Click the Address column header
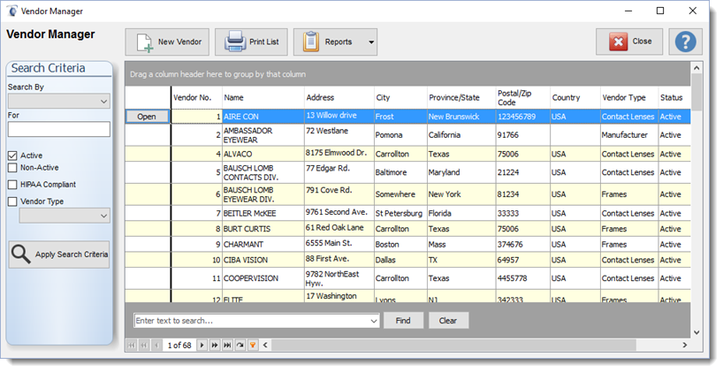Screen dimensions: 723x372 coord(339,98)
